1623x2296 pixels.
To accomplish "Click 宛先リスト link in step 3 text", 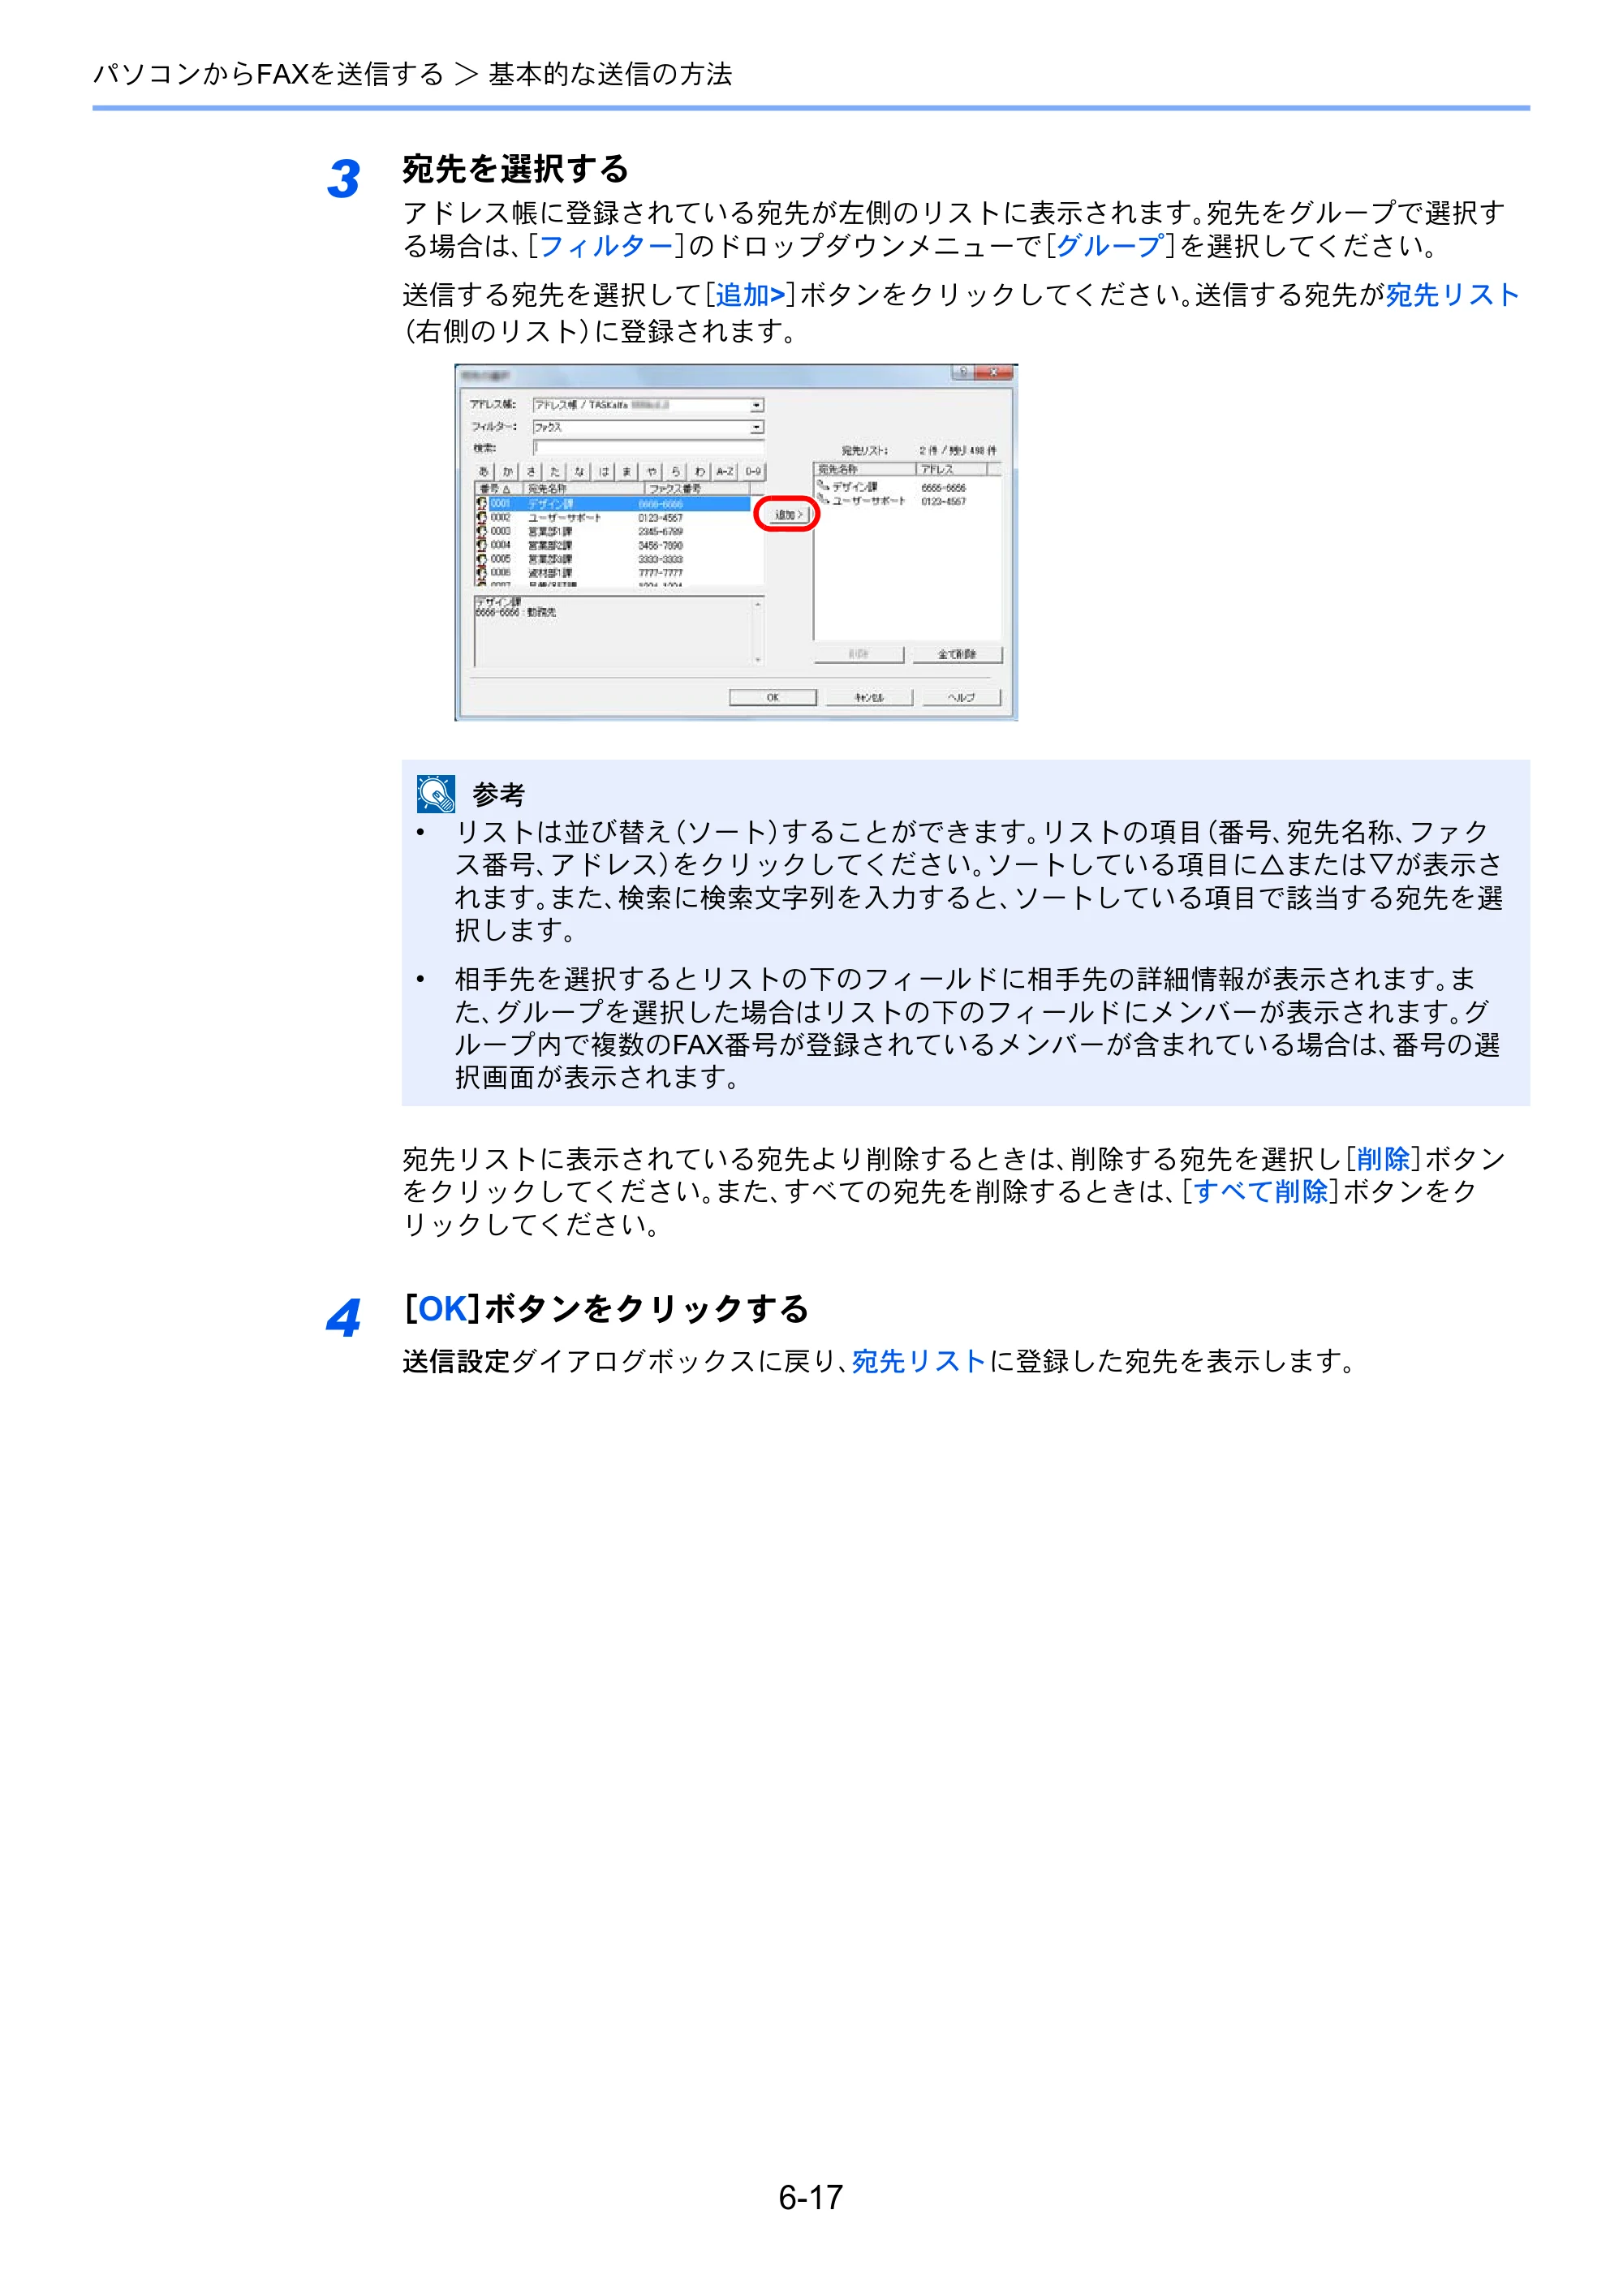I will click(x=1452, y=295).
